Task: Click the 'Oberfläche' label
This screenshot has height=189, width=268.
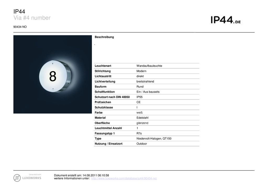Action: click(102, 123)
